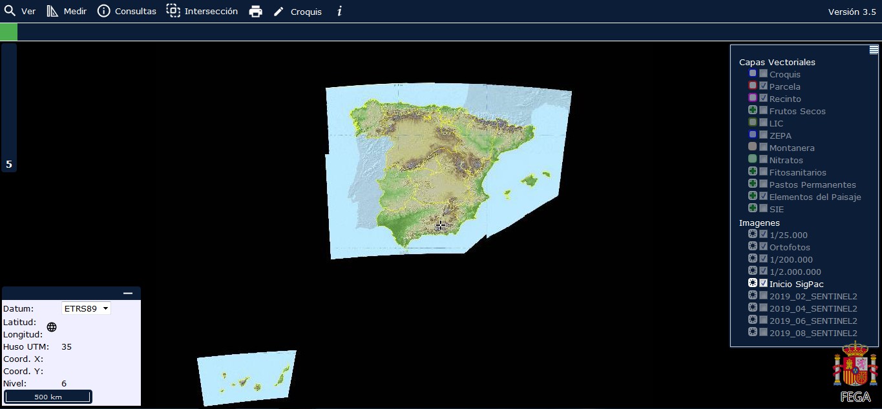Open the Consultas menu
Viewport: 882px width, 409px height.
[127, 12]
